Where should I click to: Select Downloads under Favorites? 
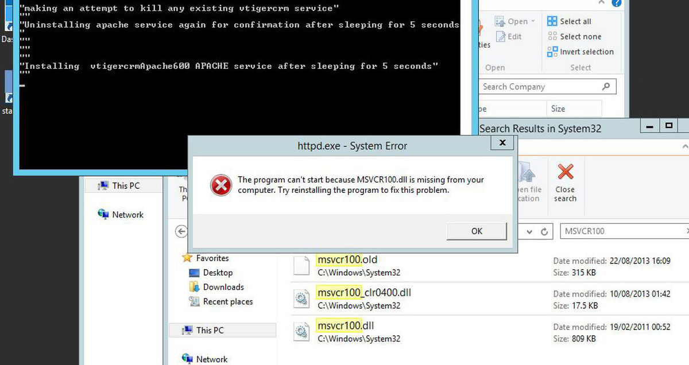(223, 287)
